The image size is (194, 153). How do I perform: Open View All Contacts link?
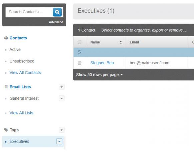tap(25, 73)
